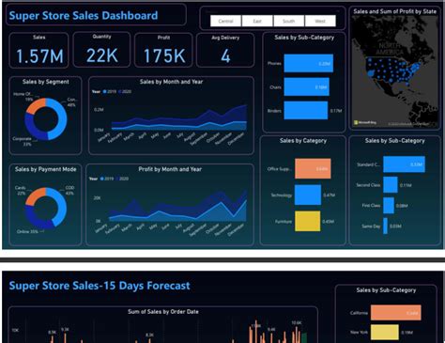Click the Phones bar in Sub-Category chart
The width and height of the screenshot is (445, 343).
[x=309, y=63]
